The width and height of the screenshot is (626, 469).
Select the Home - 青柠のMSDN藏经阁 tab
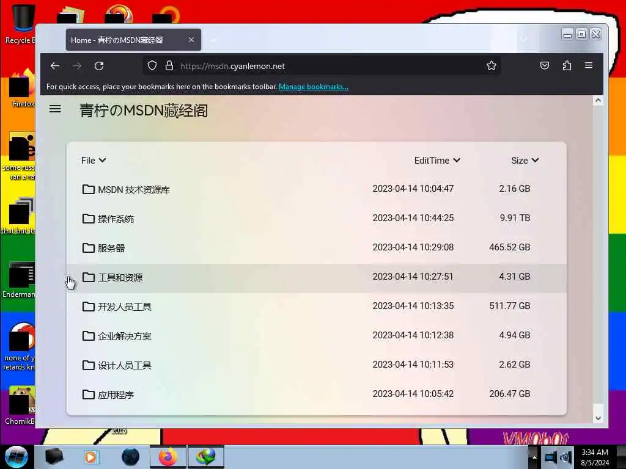pos(133,40)
